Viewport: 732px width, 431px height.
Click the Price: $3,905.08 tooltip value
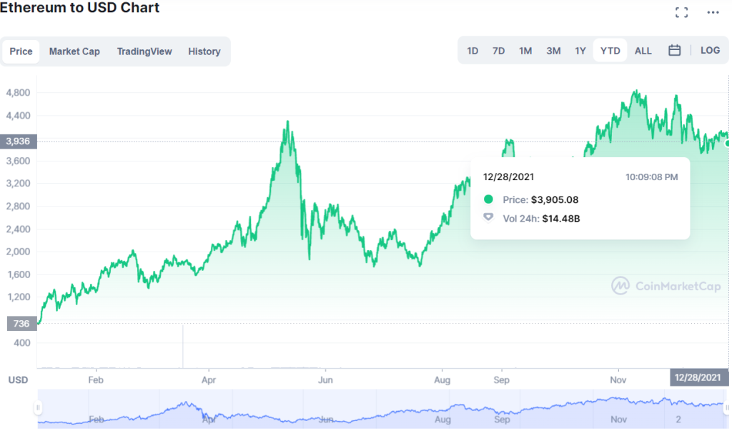(x=540, y=200)
